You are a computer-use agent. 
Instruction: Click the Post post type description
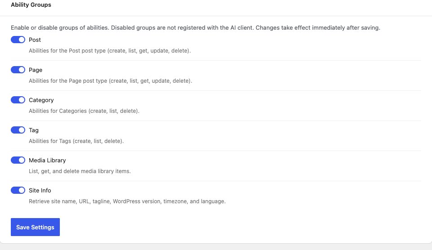tap(110, 51)
